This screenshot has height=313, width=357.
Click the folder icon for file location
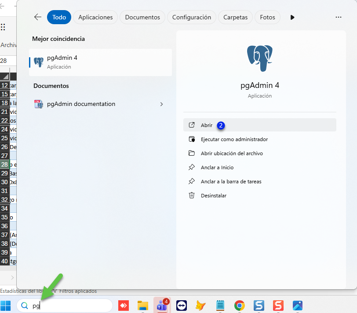coord(192,153)
